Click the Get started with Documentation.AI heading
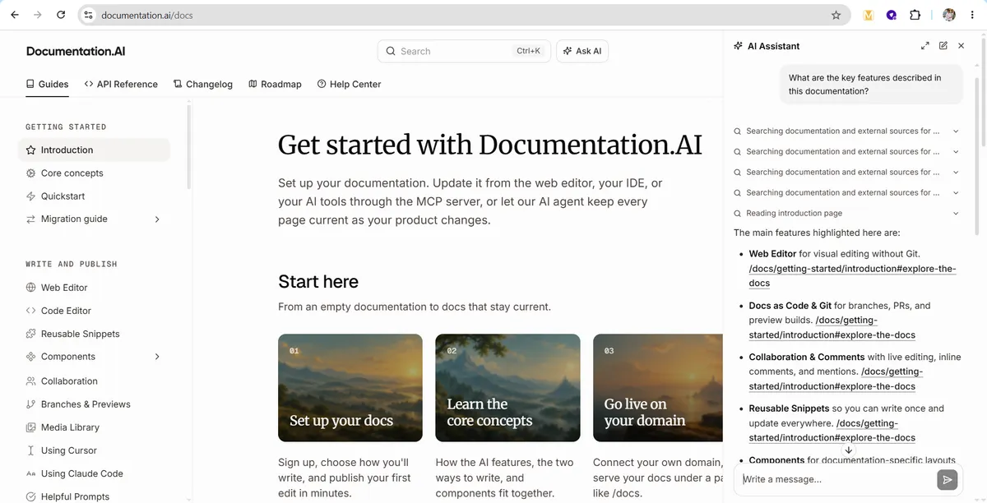 [x=490, y=145]
